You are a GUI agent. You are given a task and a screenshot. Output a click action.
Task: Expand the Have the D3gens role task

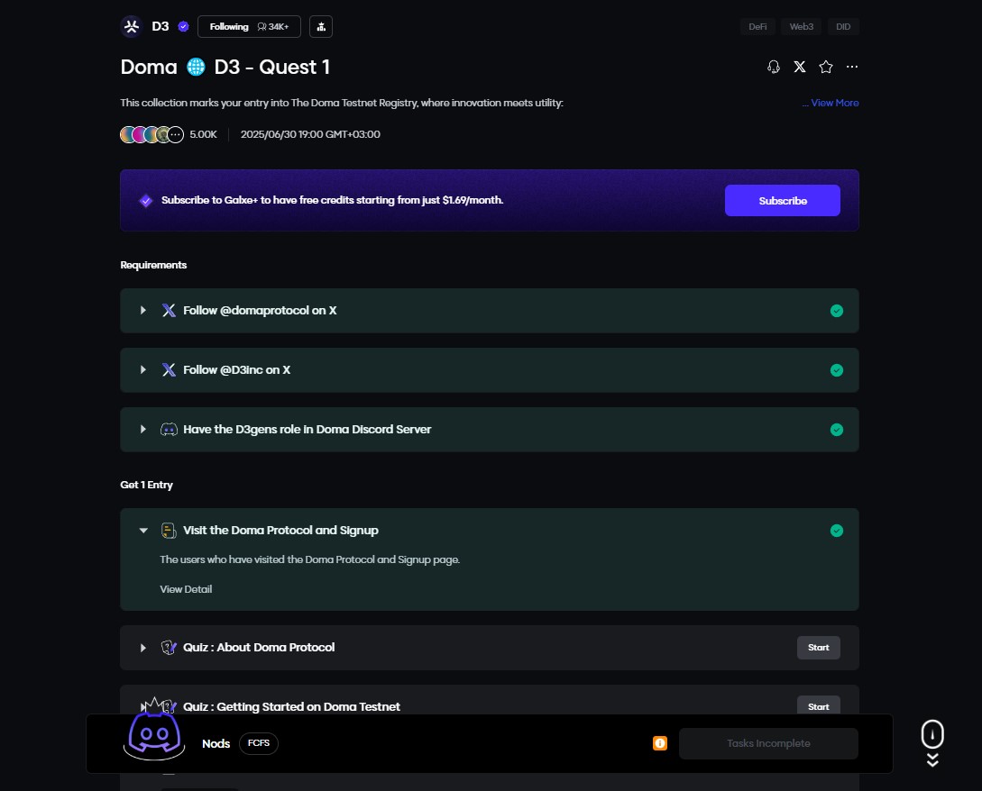[143, 429]
